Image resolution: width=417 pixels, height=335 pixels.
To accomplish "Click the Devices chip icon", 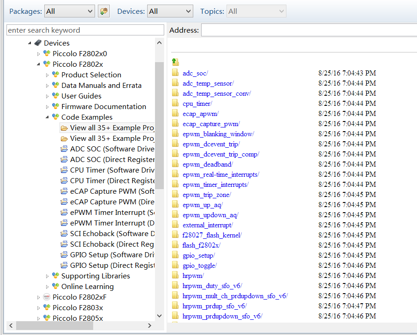I will coord(38,43).
